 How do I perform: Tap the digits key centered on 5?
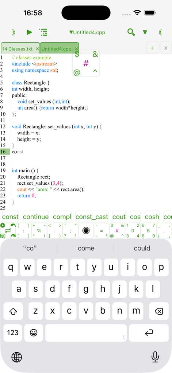(x=148, y=231)
